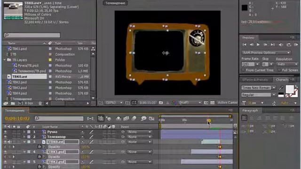Align paragraph text left
The image size is (301, 169).
245,118
